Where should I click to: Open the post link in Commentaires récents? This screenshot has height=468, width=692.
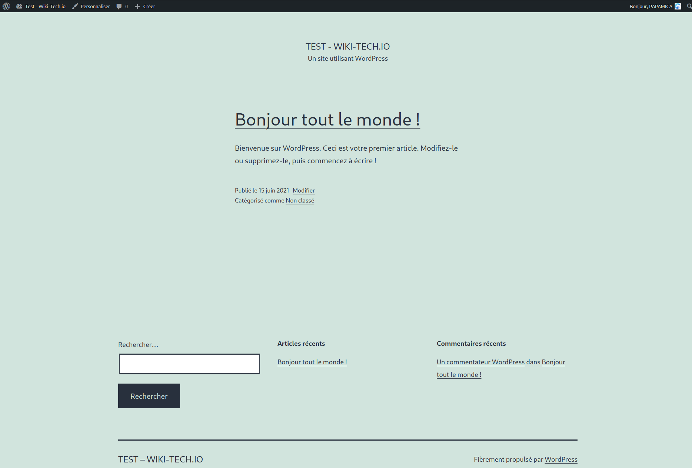pos(553,362)
